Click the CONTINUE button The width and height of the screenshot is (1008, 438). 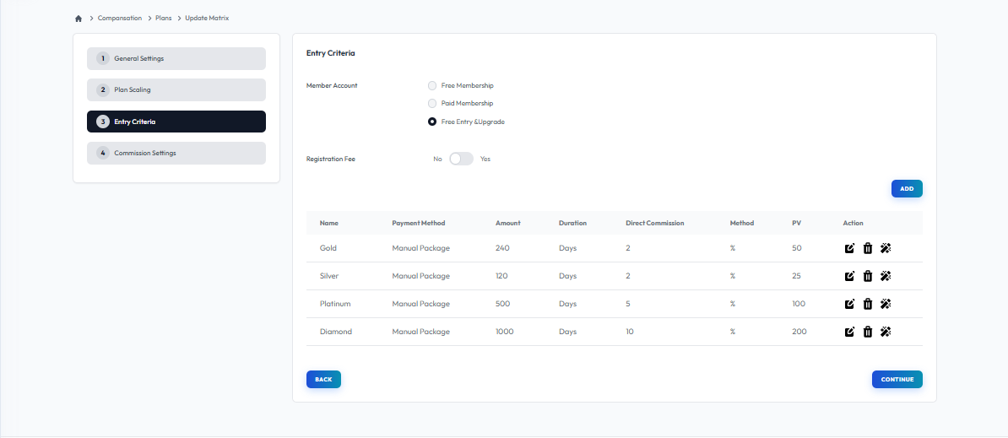coord(897,380)
